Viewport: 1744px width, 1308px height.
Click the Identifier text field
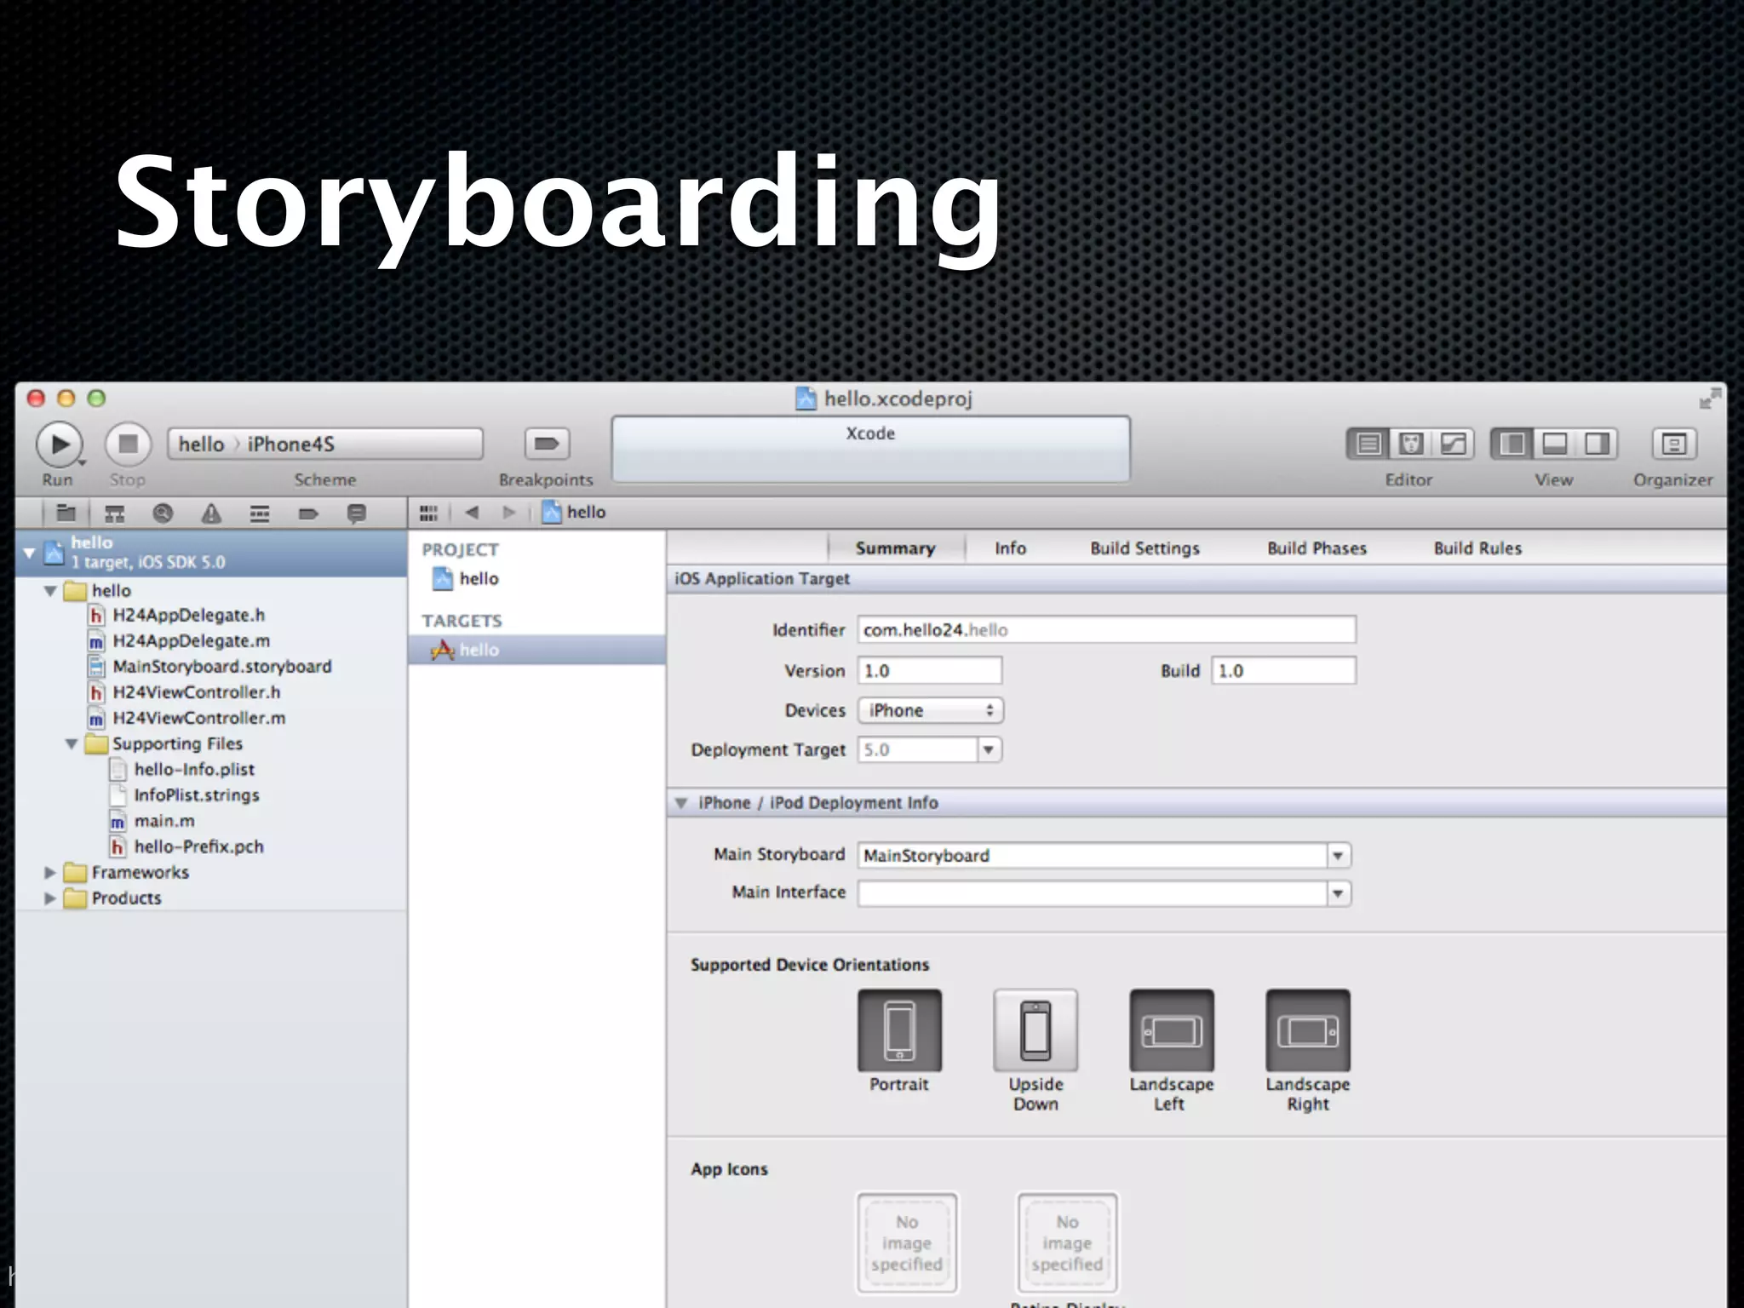point(1105,630)
